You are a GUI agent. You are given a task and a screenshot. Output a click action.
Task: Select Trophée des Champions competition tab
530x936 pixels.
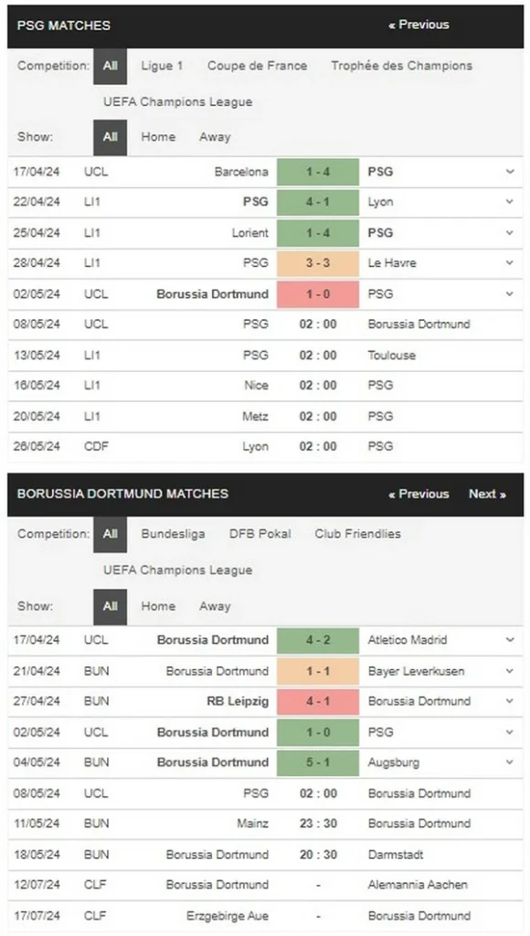(x=402, y=66)
